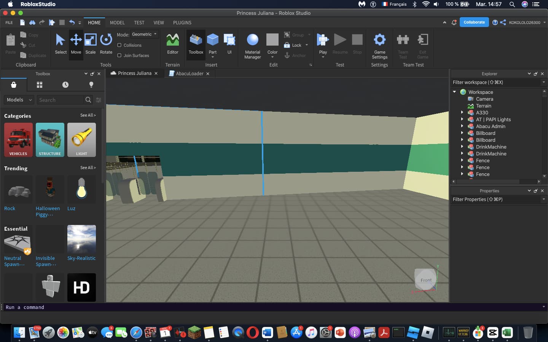Collapse the Workspace tree node
The width and height of the screenshot is (548, 342).
pyautogui.click(x=454, y=92)
